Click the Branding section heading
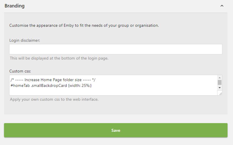Screen dimensions: 233x145 [14, 6]
